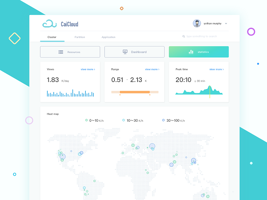
Task: Toggle the 10~30 K/h legend circle
Action: 123,120
